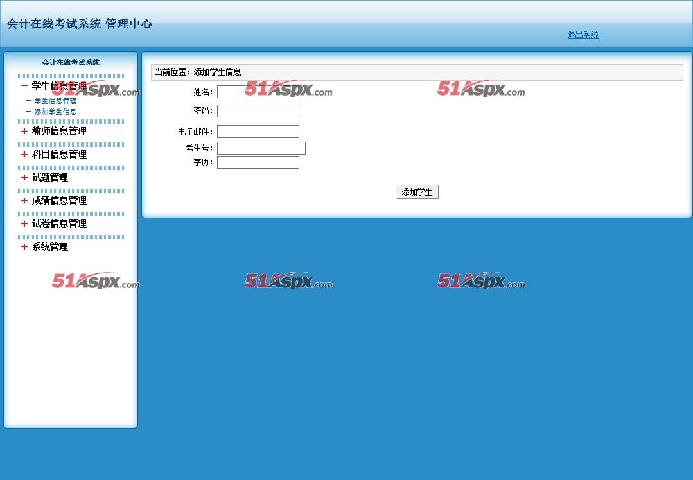Click the 退出系统 logout link
This screenshot has width=693, height=480.
point(583,35)
